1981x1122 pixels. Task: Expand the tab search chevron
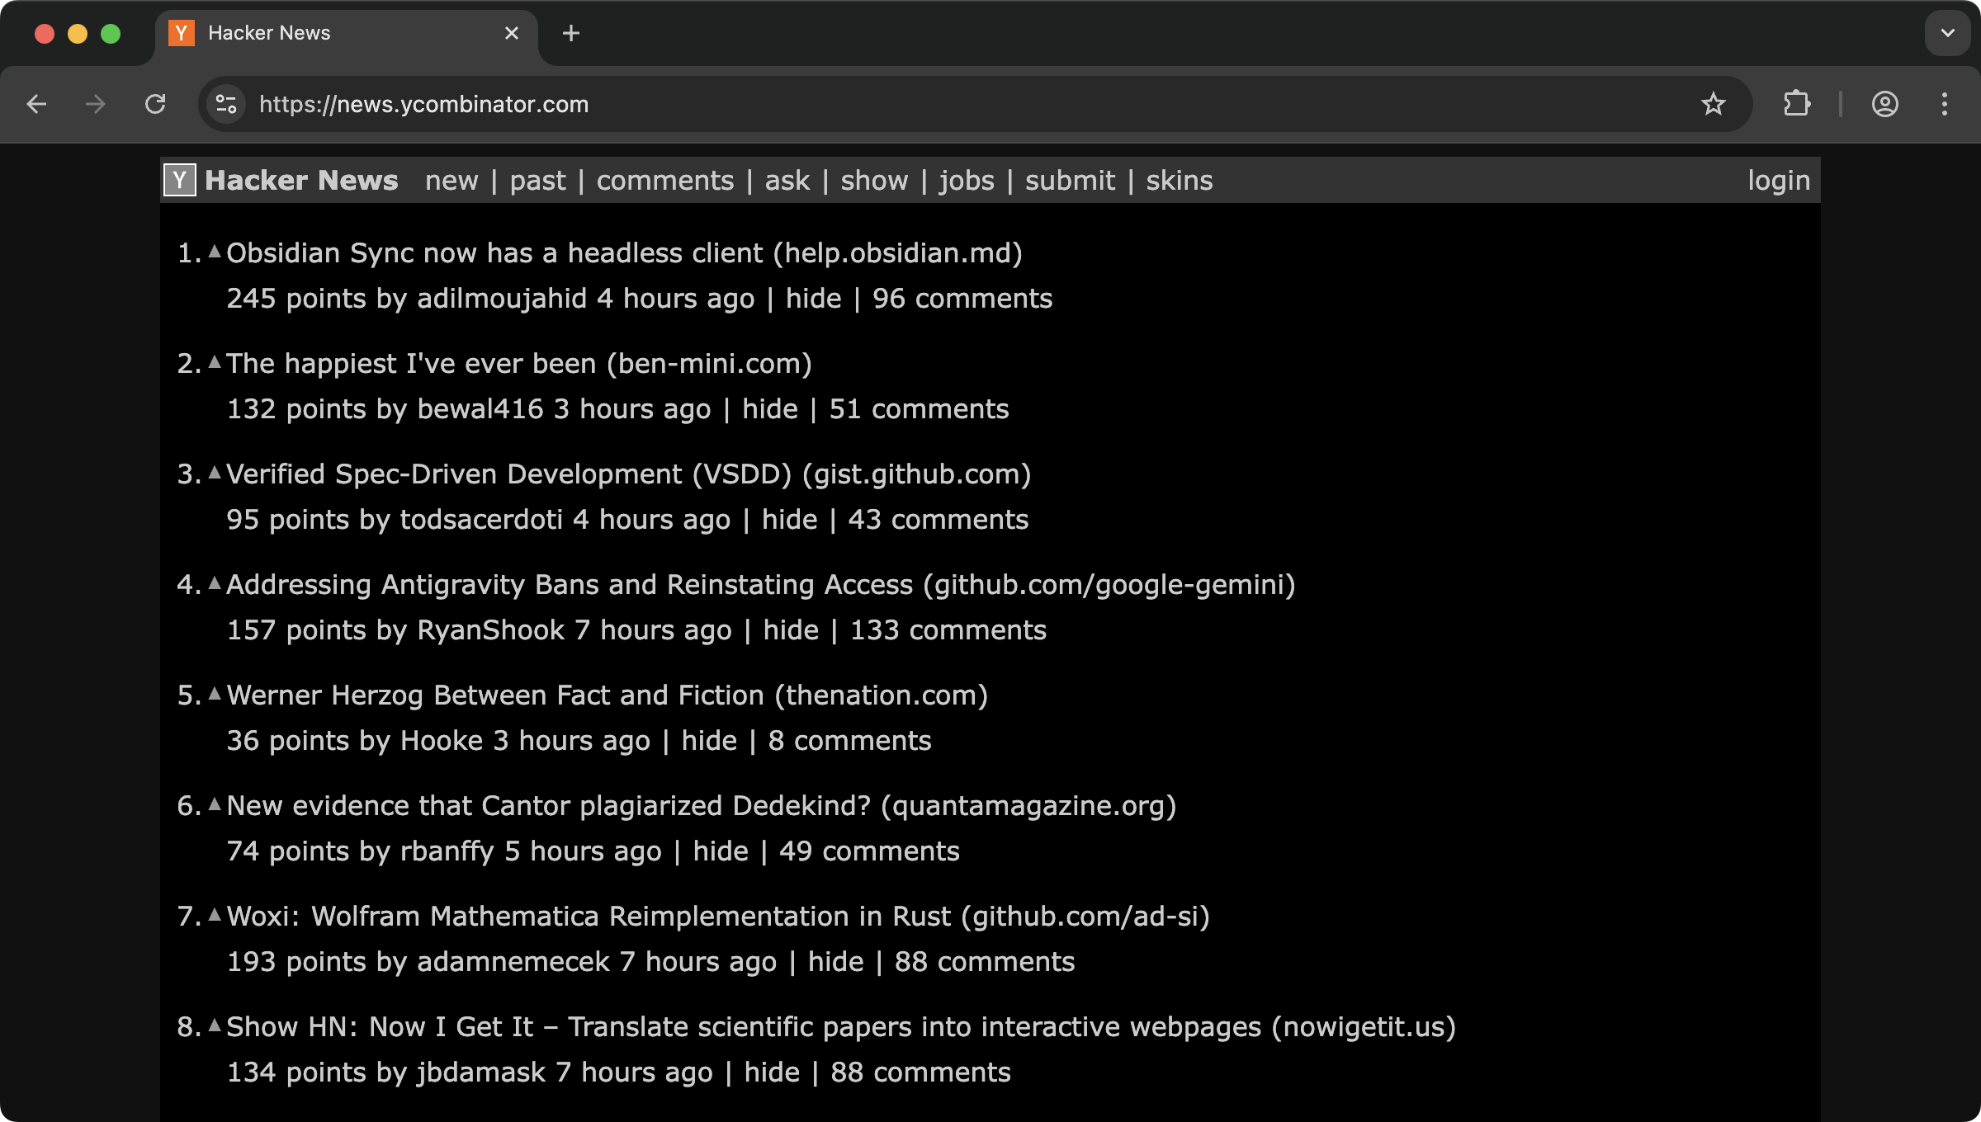coord(1948,33)
